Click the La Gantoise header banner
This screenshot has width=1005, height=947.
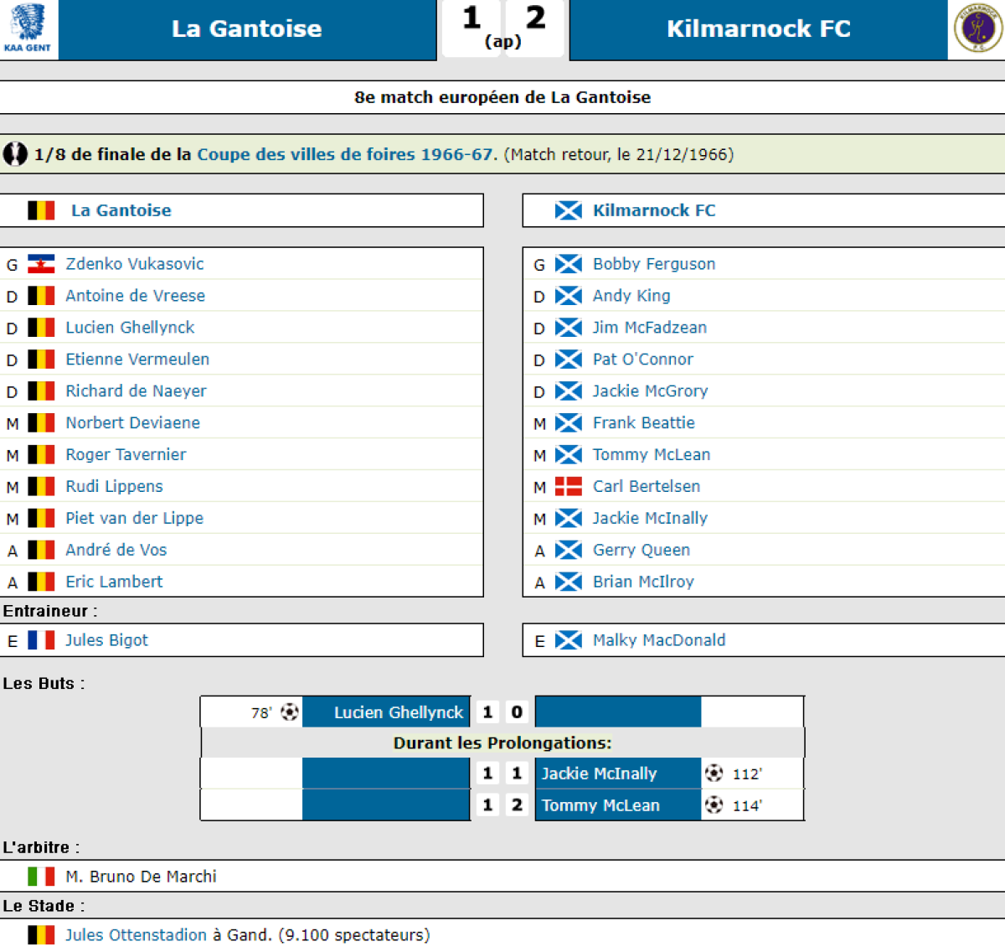pyautogui.click(x=246, y=28)
